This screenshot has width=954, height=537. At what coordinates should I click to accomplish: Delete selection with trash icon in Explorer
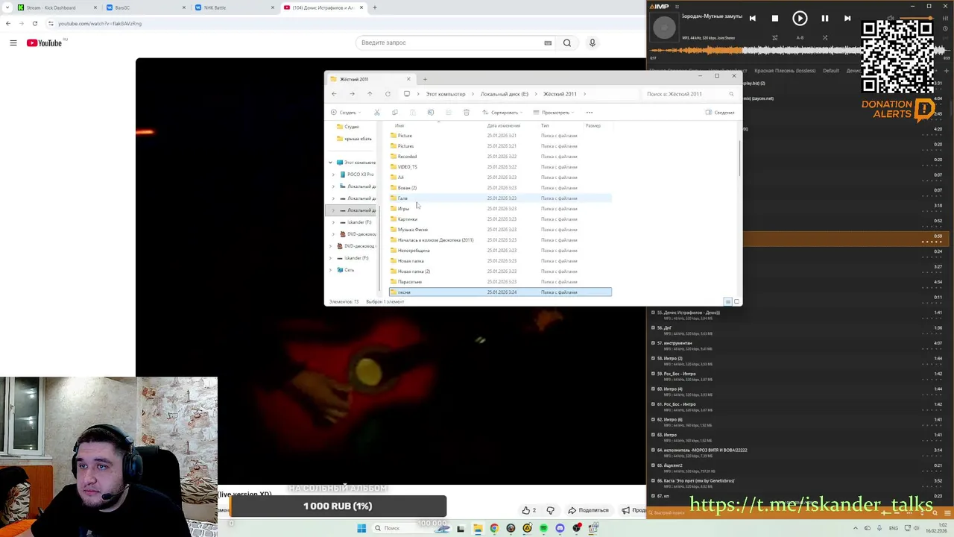[x=467, y=113]
